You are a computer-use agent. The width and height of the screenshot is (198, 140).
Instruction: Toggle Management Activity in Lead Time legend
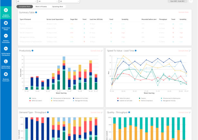(168, 101)
